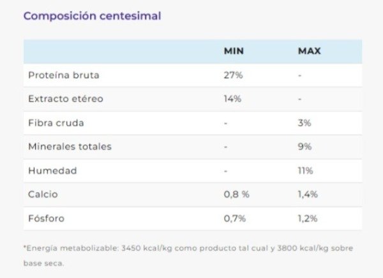Click the "Calcio" row label
Viewport: 383px width, 278px height.
pos(43,194)
